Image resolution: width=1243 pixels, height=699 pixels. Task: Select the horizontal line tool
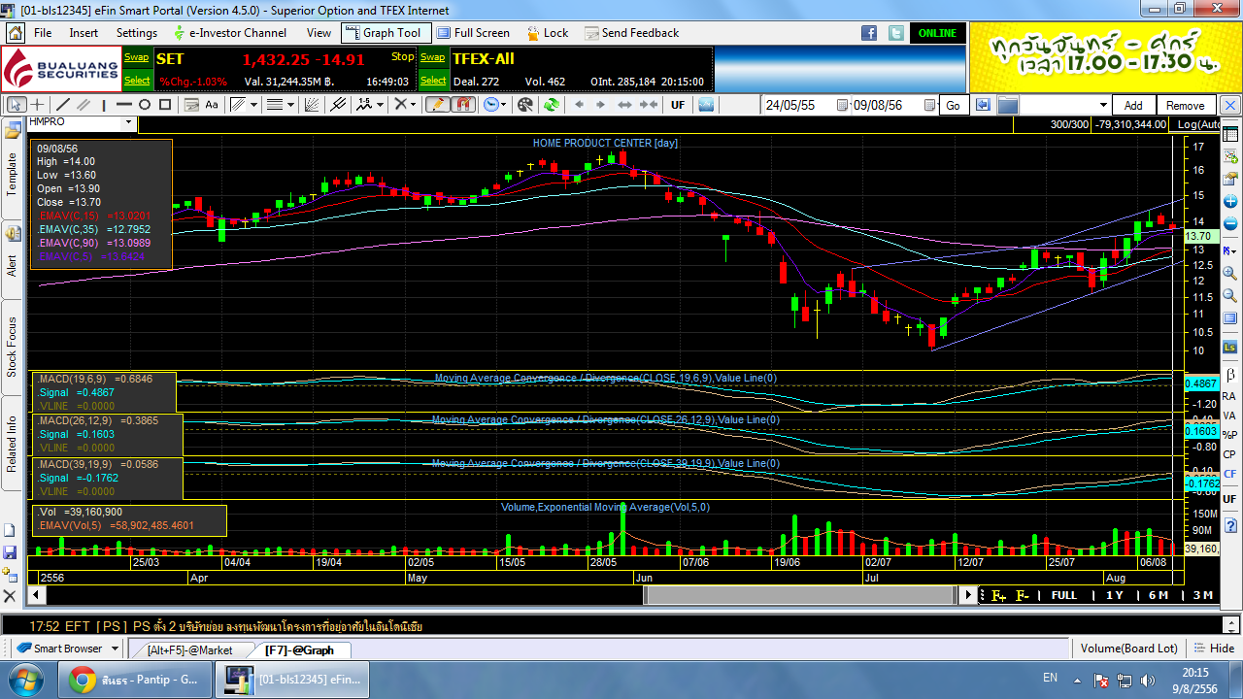[x=124, y=105]
